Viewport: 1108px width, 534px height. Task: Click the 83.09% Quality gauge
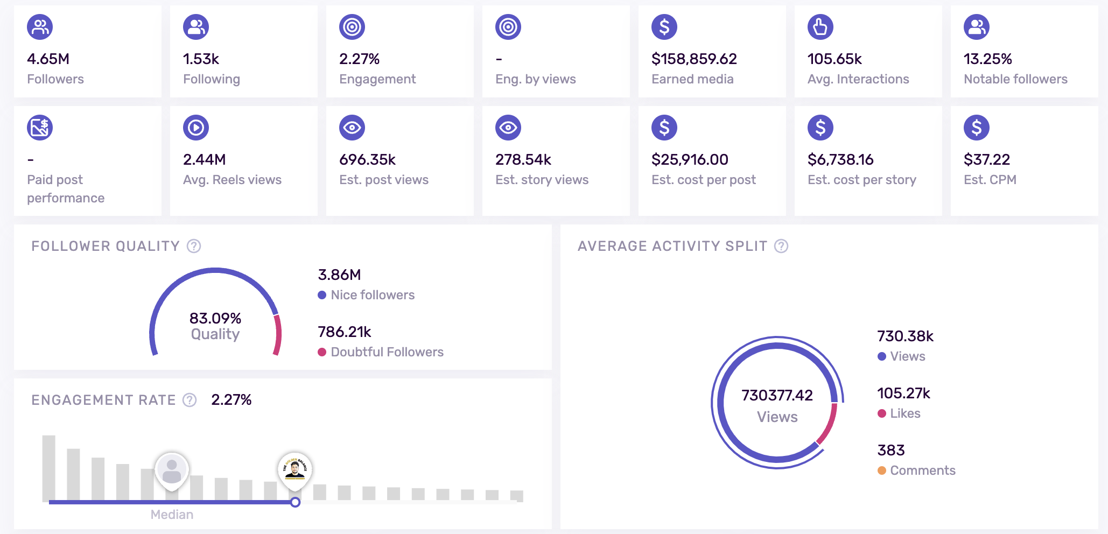(x=215, y=312)
